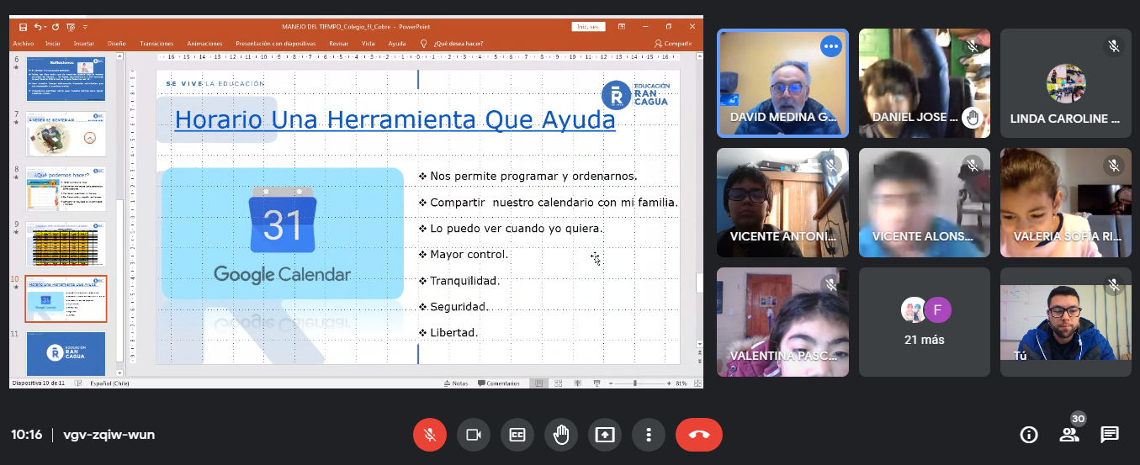
Task: Turn on captions with CC button
Action: (517, 435)
